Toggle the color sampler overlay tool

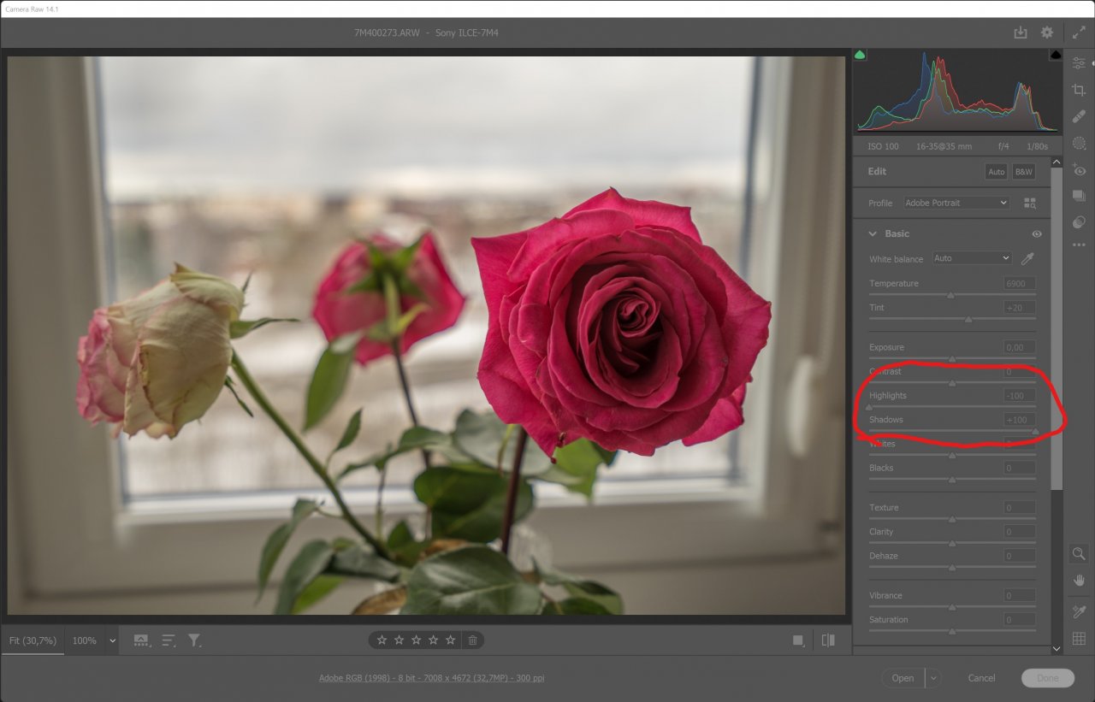[1079, 611]
